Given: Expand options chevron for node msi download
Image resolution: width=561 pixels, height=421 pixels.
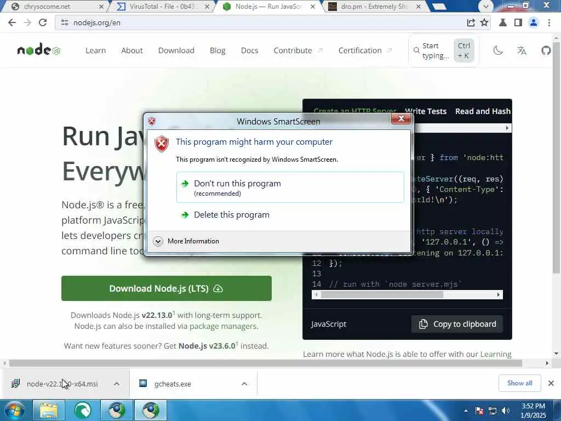Looking at the screenshot, I should (117, 384).
